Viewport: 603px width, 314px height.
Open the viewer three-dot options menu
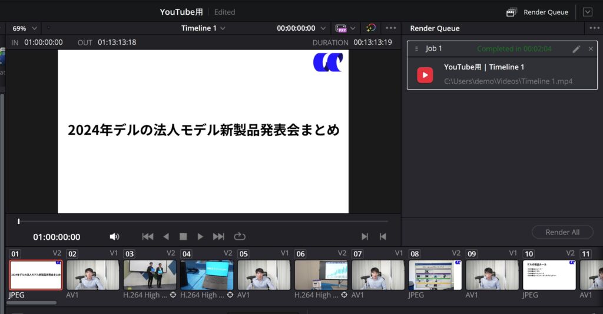[x=390, y=28]
